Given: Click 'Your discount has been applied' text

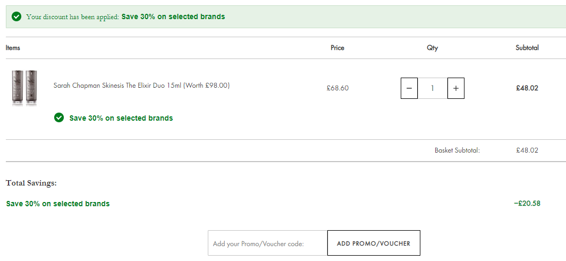Looking at the screenshot, I should 73,16.
